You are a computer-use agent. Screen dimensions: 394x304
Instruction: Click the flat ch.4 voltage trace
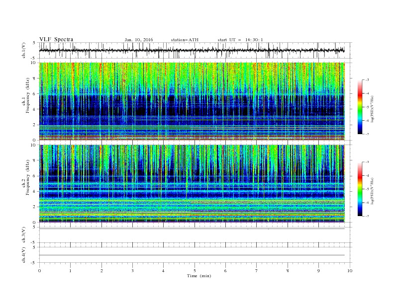[x=192, y=255]
